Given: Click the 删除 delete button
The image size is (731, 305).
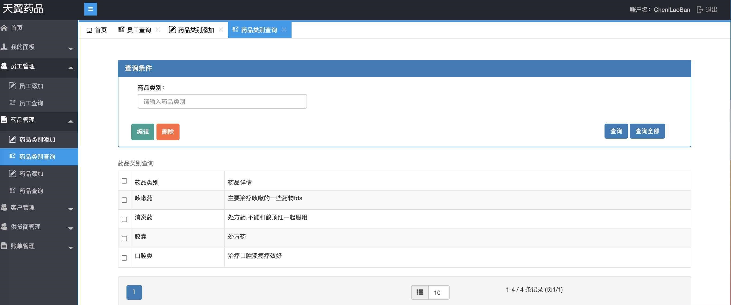Looking at the screenshot, I should tap(168, 132).
